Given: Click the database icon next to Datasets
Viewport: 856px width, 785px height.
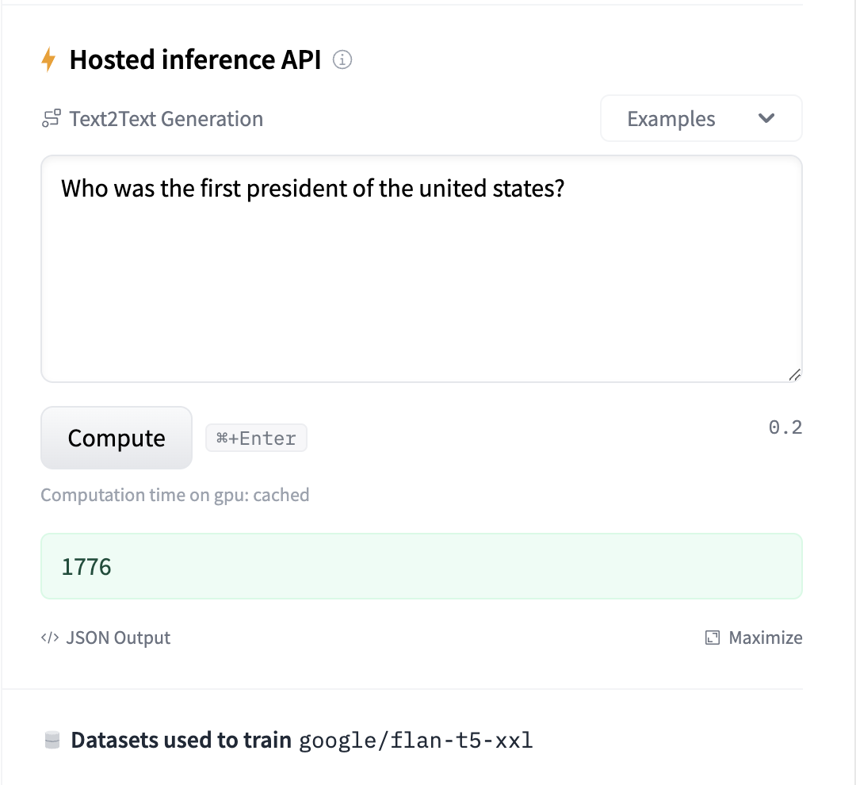Looking at the screenshot, I should 53,741.
